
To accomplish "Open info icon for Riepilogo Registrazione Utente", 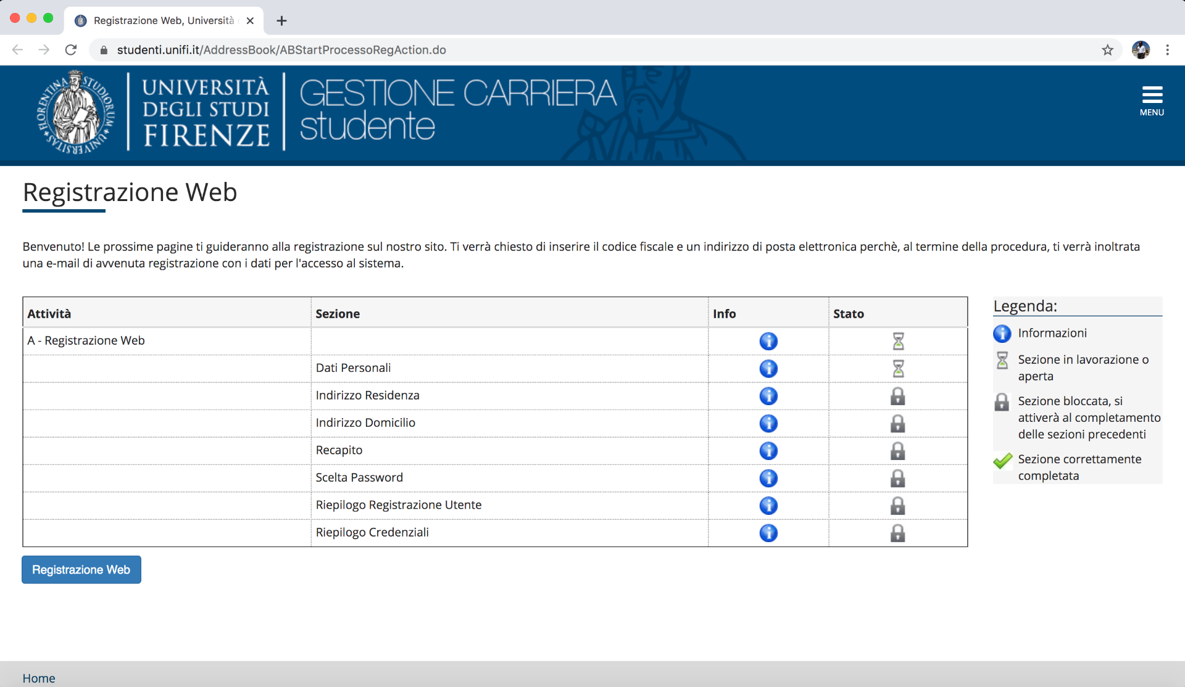I will 768,506.
